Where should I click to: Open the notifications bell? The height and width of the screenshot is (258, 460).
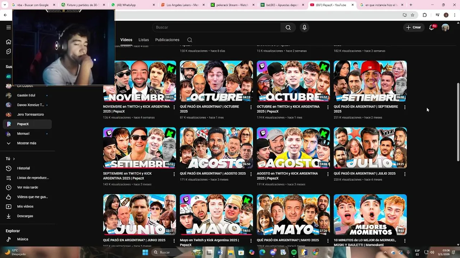(432, 27)
